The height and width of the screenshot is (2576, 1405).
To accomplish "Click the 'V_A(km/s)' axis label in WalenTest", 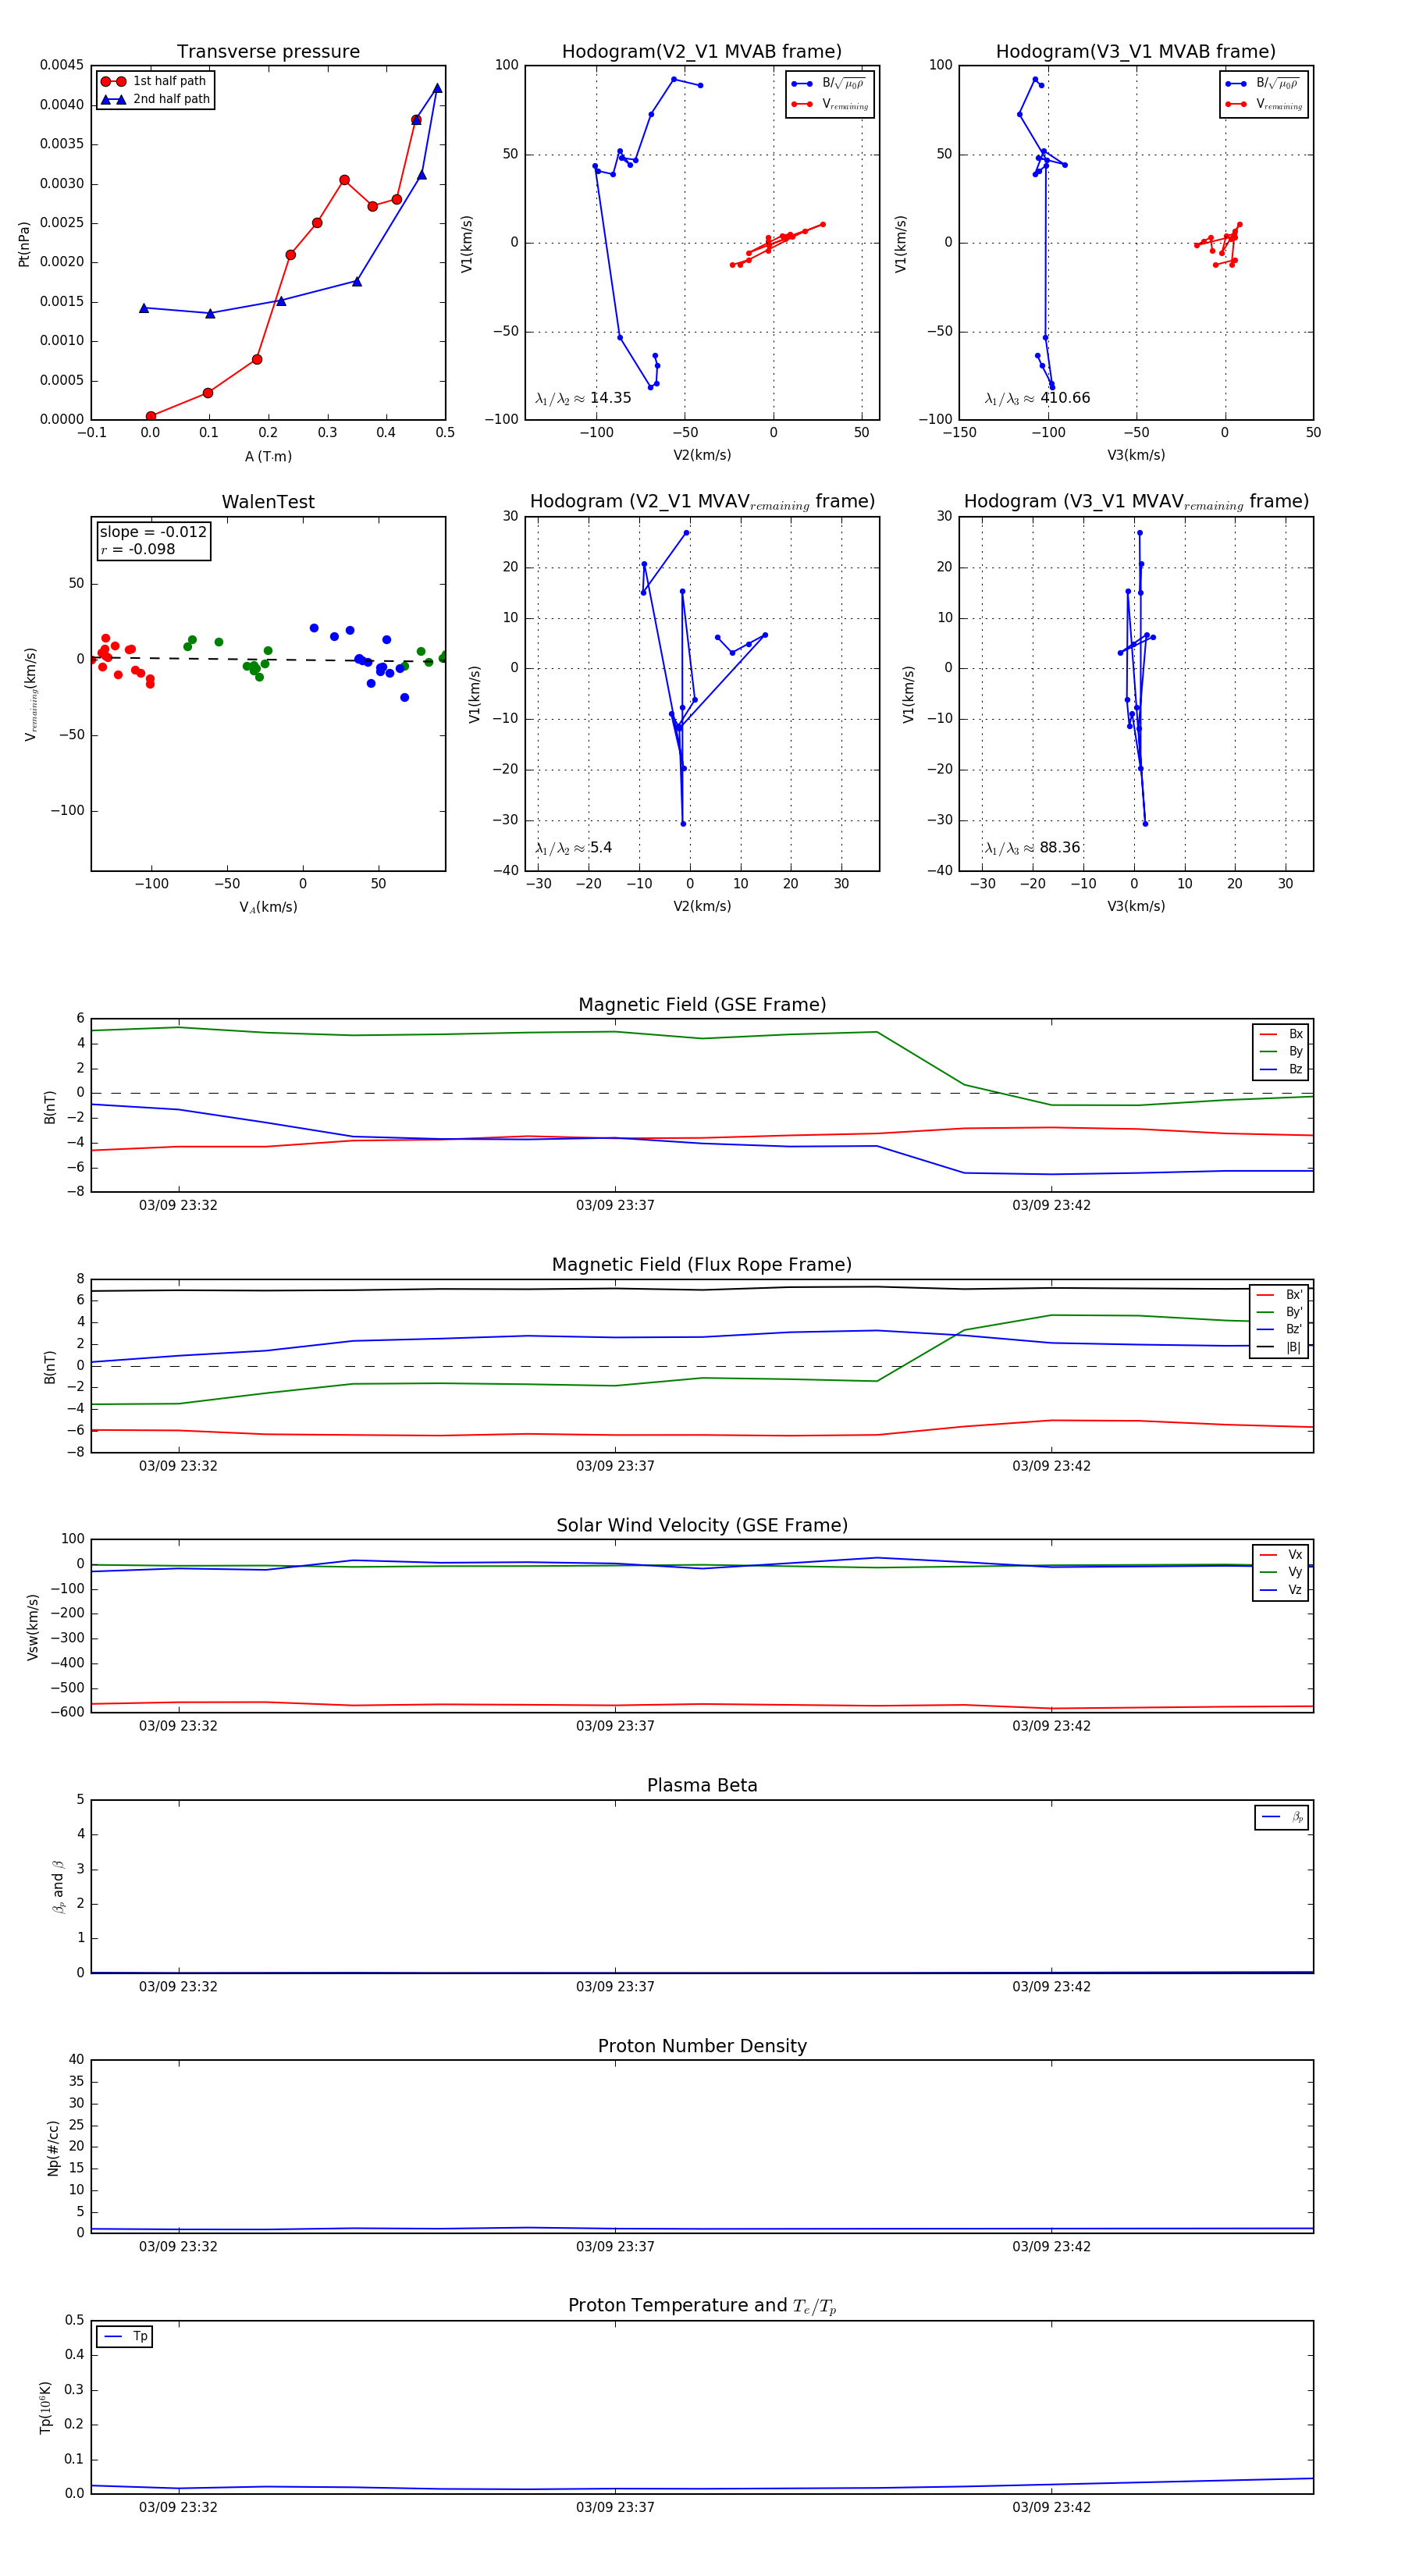I will click(268, 907).
